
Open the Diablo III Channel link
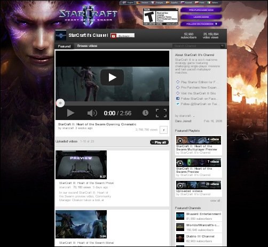point(200,236)
